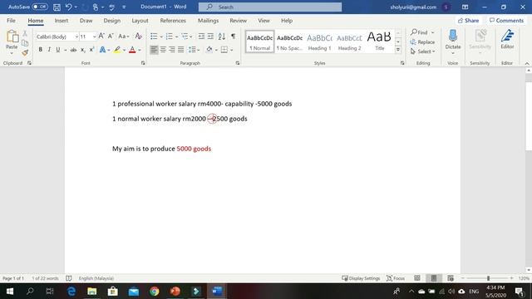Toggle Italic formatting

pos(49,50)
